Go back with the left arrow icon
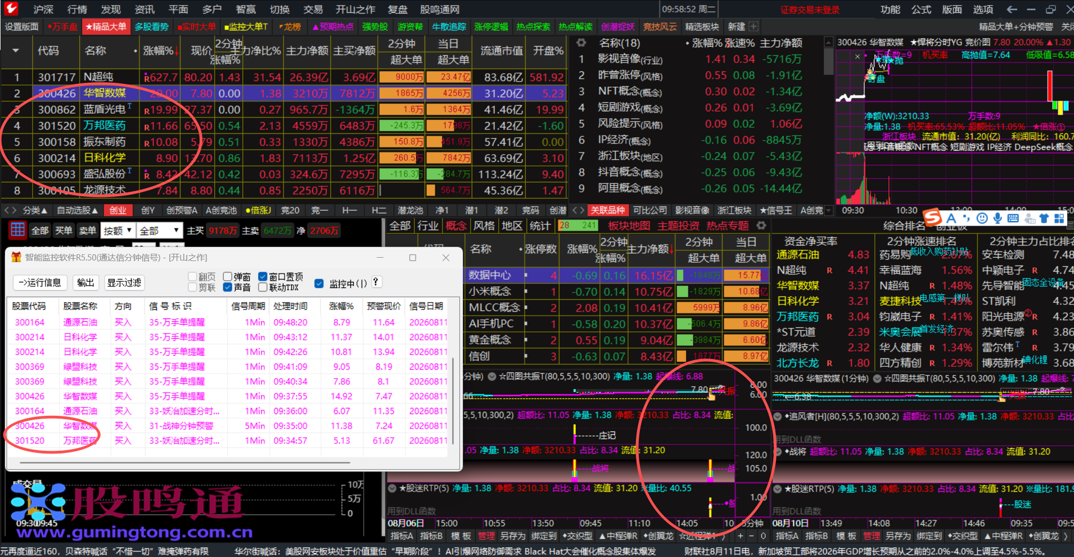This screenshot has height=557, width=1074. coord(1012,10)
